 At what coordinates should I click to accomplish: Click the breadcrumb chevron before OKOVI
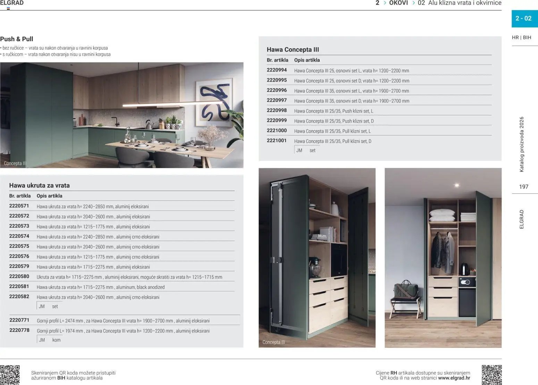[x=385, y=3]
